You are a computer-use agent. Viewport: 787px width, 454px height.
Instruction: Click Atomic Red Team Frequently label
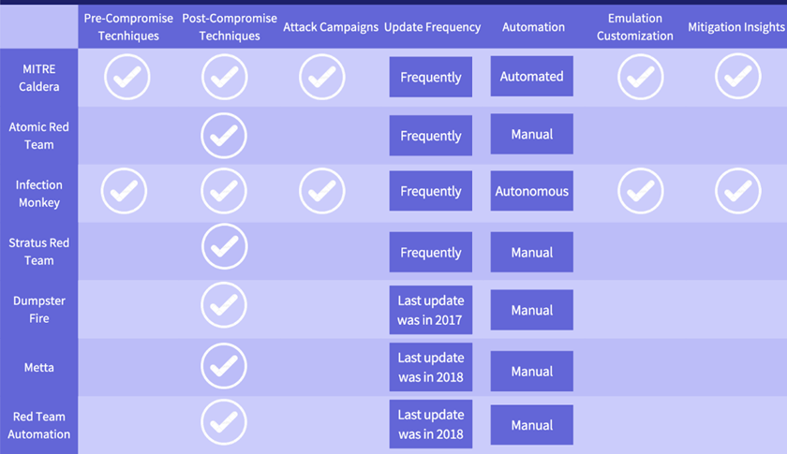click(x=431, y=136)
